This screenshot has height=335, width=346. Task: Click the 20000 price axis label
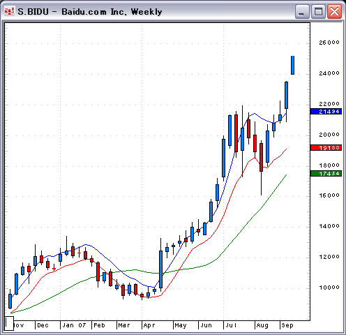pyautogui.click(x=329, y=135)
